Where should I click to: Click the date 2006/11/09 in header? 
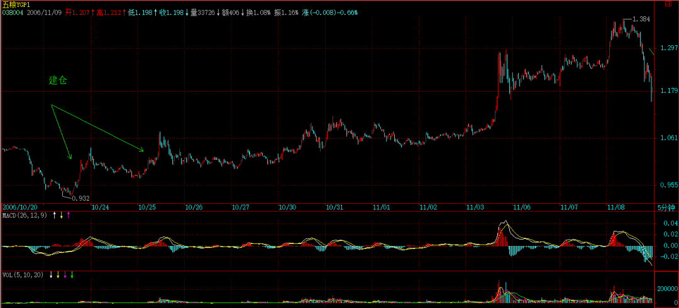(45, 13)
